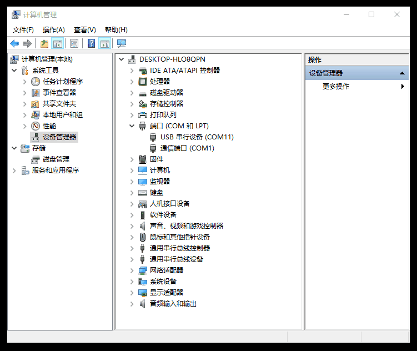Expand the 通用串行总线设备 category

132,259
